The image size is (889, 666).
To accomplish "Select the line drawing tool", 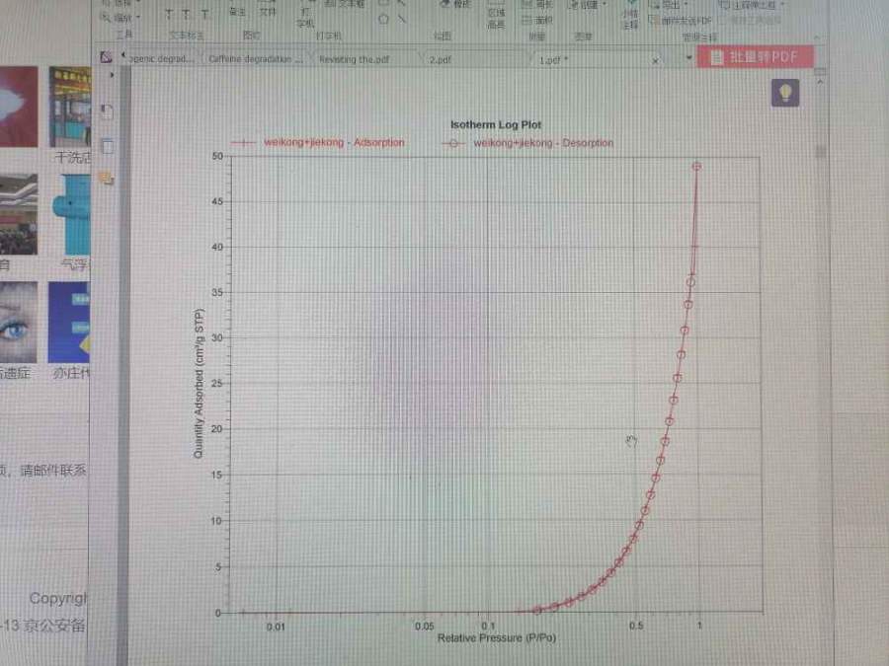I will (x=402, y=18).
